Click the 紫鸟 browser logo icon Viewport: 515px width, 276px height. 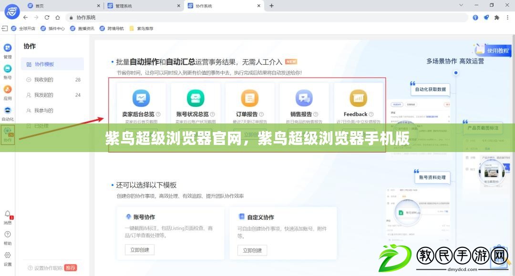pyautogui.click(x=12, y=12)
